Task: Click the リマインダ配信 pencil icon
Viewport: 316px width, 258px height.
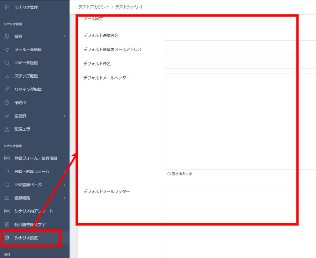Action: 7,89
